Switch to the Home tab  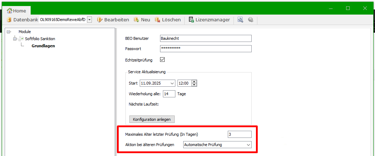[17, 11]
